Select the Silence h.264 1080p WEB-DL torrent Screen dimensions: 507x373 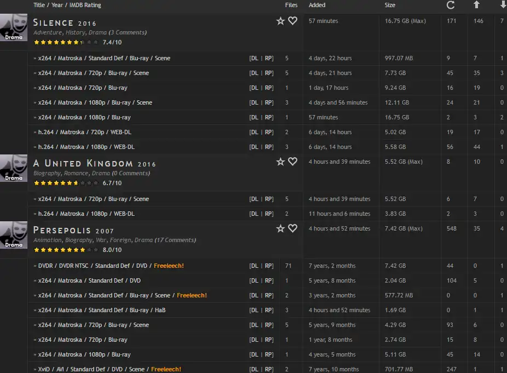pos(86,147)
